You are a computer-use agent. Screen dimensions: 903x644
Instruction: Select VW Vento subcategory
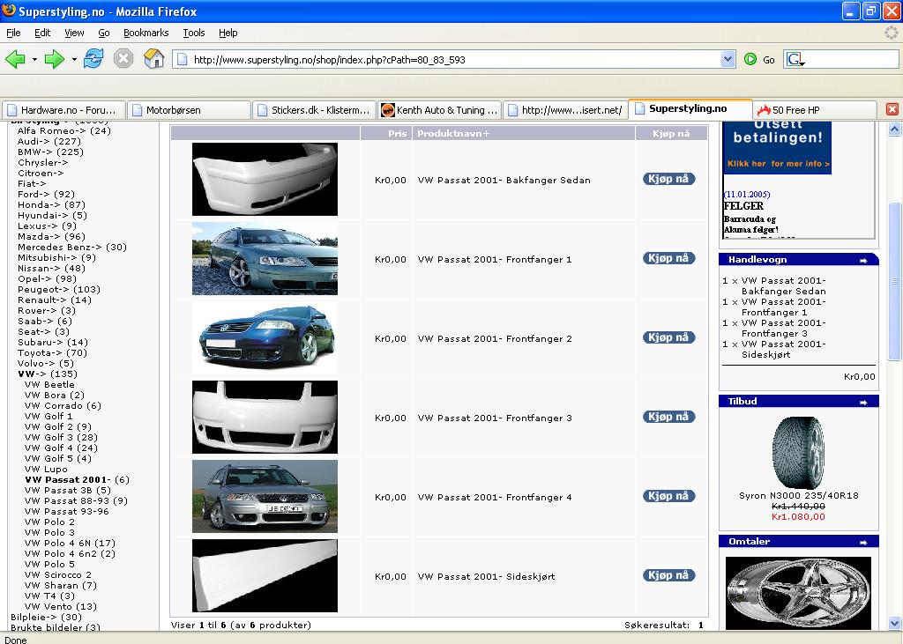click(61, 607)
